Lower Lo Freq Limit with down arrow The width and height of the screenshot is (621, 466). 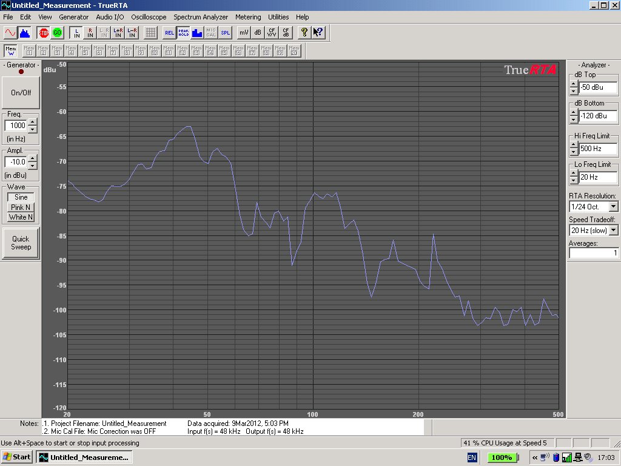tap(574, 181)
